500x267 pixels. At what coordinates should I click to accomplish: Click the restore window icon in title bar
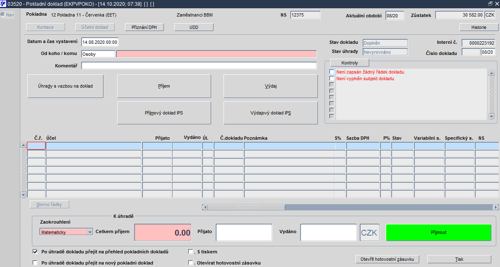[x=490, y=4]
